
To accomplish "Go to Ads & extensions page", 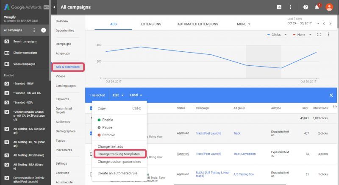I will click(x=68, y=67).
